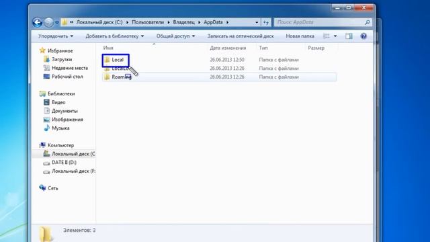Open the DATE II (D:) drive

[x=64, y=162]
